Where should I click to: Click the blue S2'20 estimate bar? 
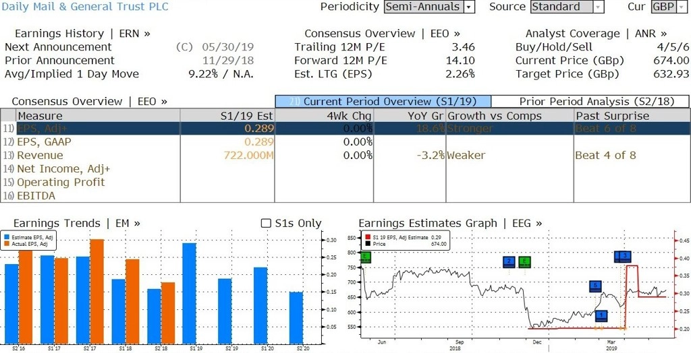click(x=296, y=318)
